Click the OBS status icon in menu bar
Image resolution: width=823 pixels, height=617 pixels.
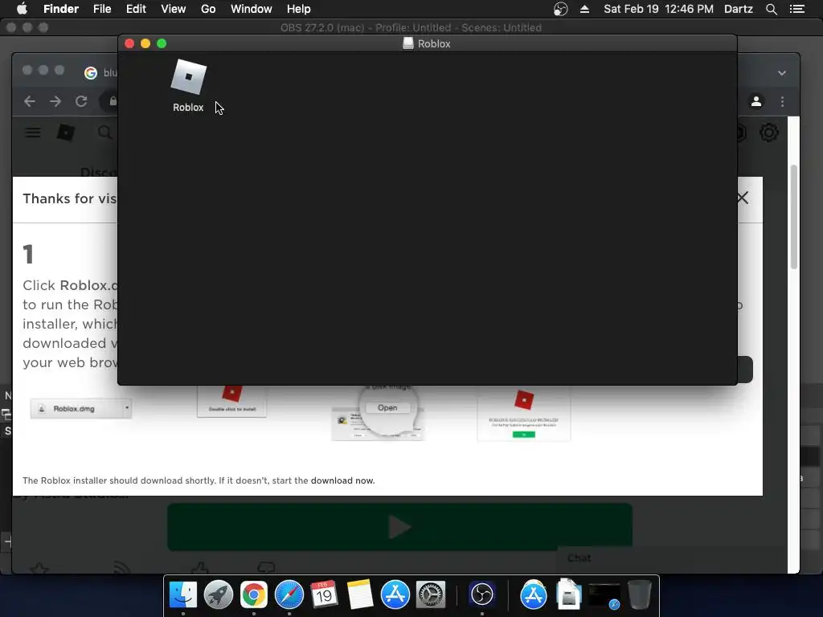[560, 9]
